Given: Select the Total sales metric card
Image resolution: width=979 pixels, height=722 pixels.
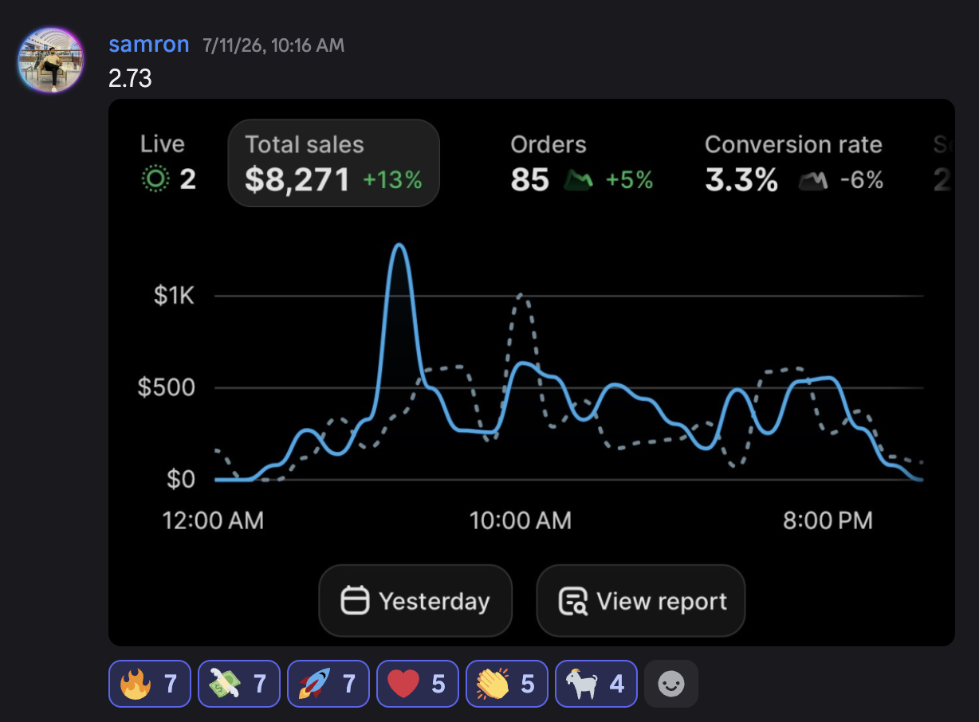Looking at the screenshot, I should (334, 163).
